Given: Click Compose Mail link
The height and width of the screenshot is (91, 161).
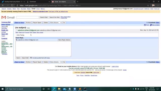Looking at the screenshot, I should pyautogui.click(x=6, y=22).
